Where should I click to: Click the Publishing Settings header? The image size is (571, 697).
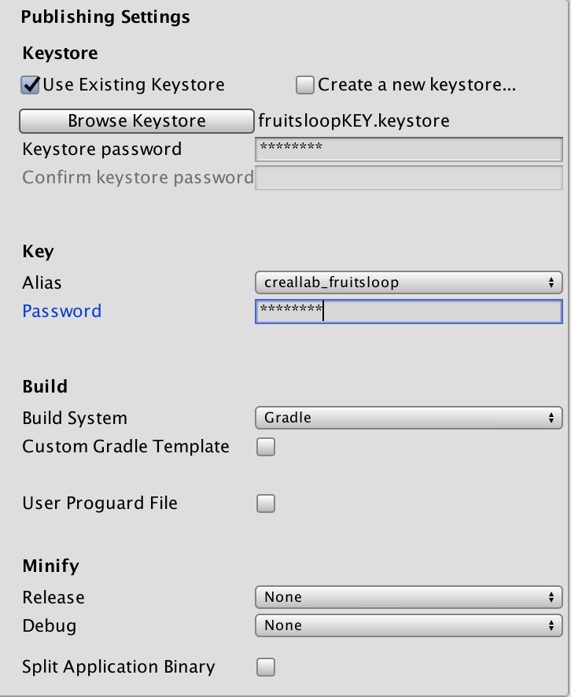pos(105,17)
